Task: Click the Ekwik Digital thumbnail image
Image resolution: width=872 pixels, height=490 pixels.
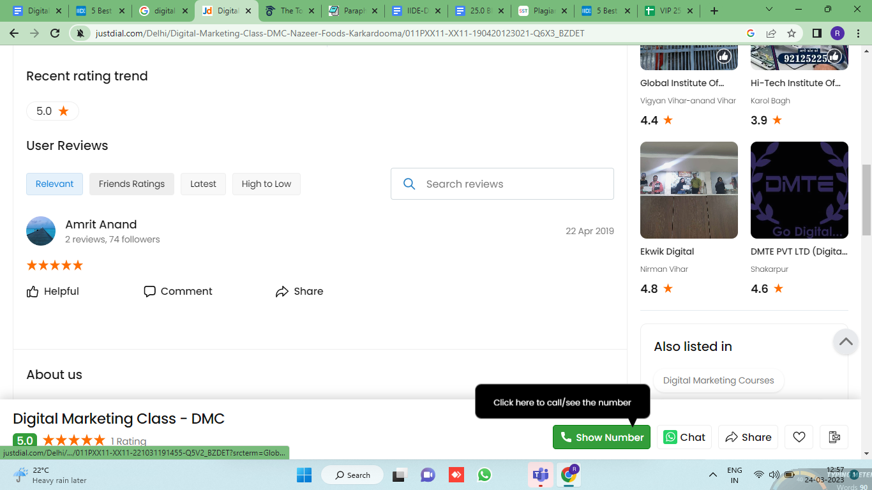Action: (x=689, y=190)
